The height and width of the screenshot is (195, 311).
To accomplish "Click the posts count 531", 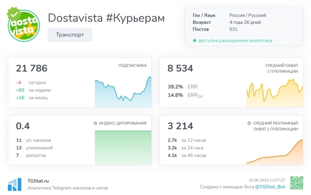I will 233,29.
